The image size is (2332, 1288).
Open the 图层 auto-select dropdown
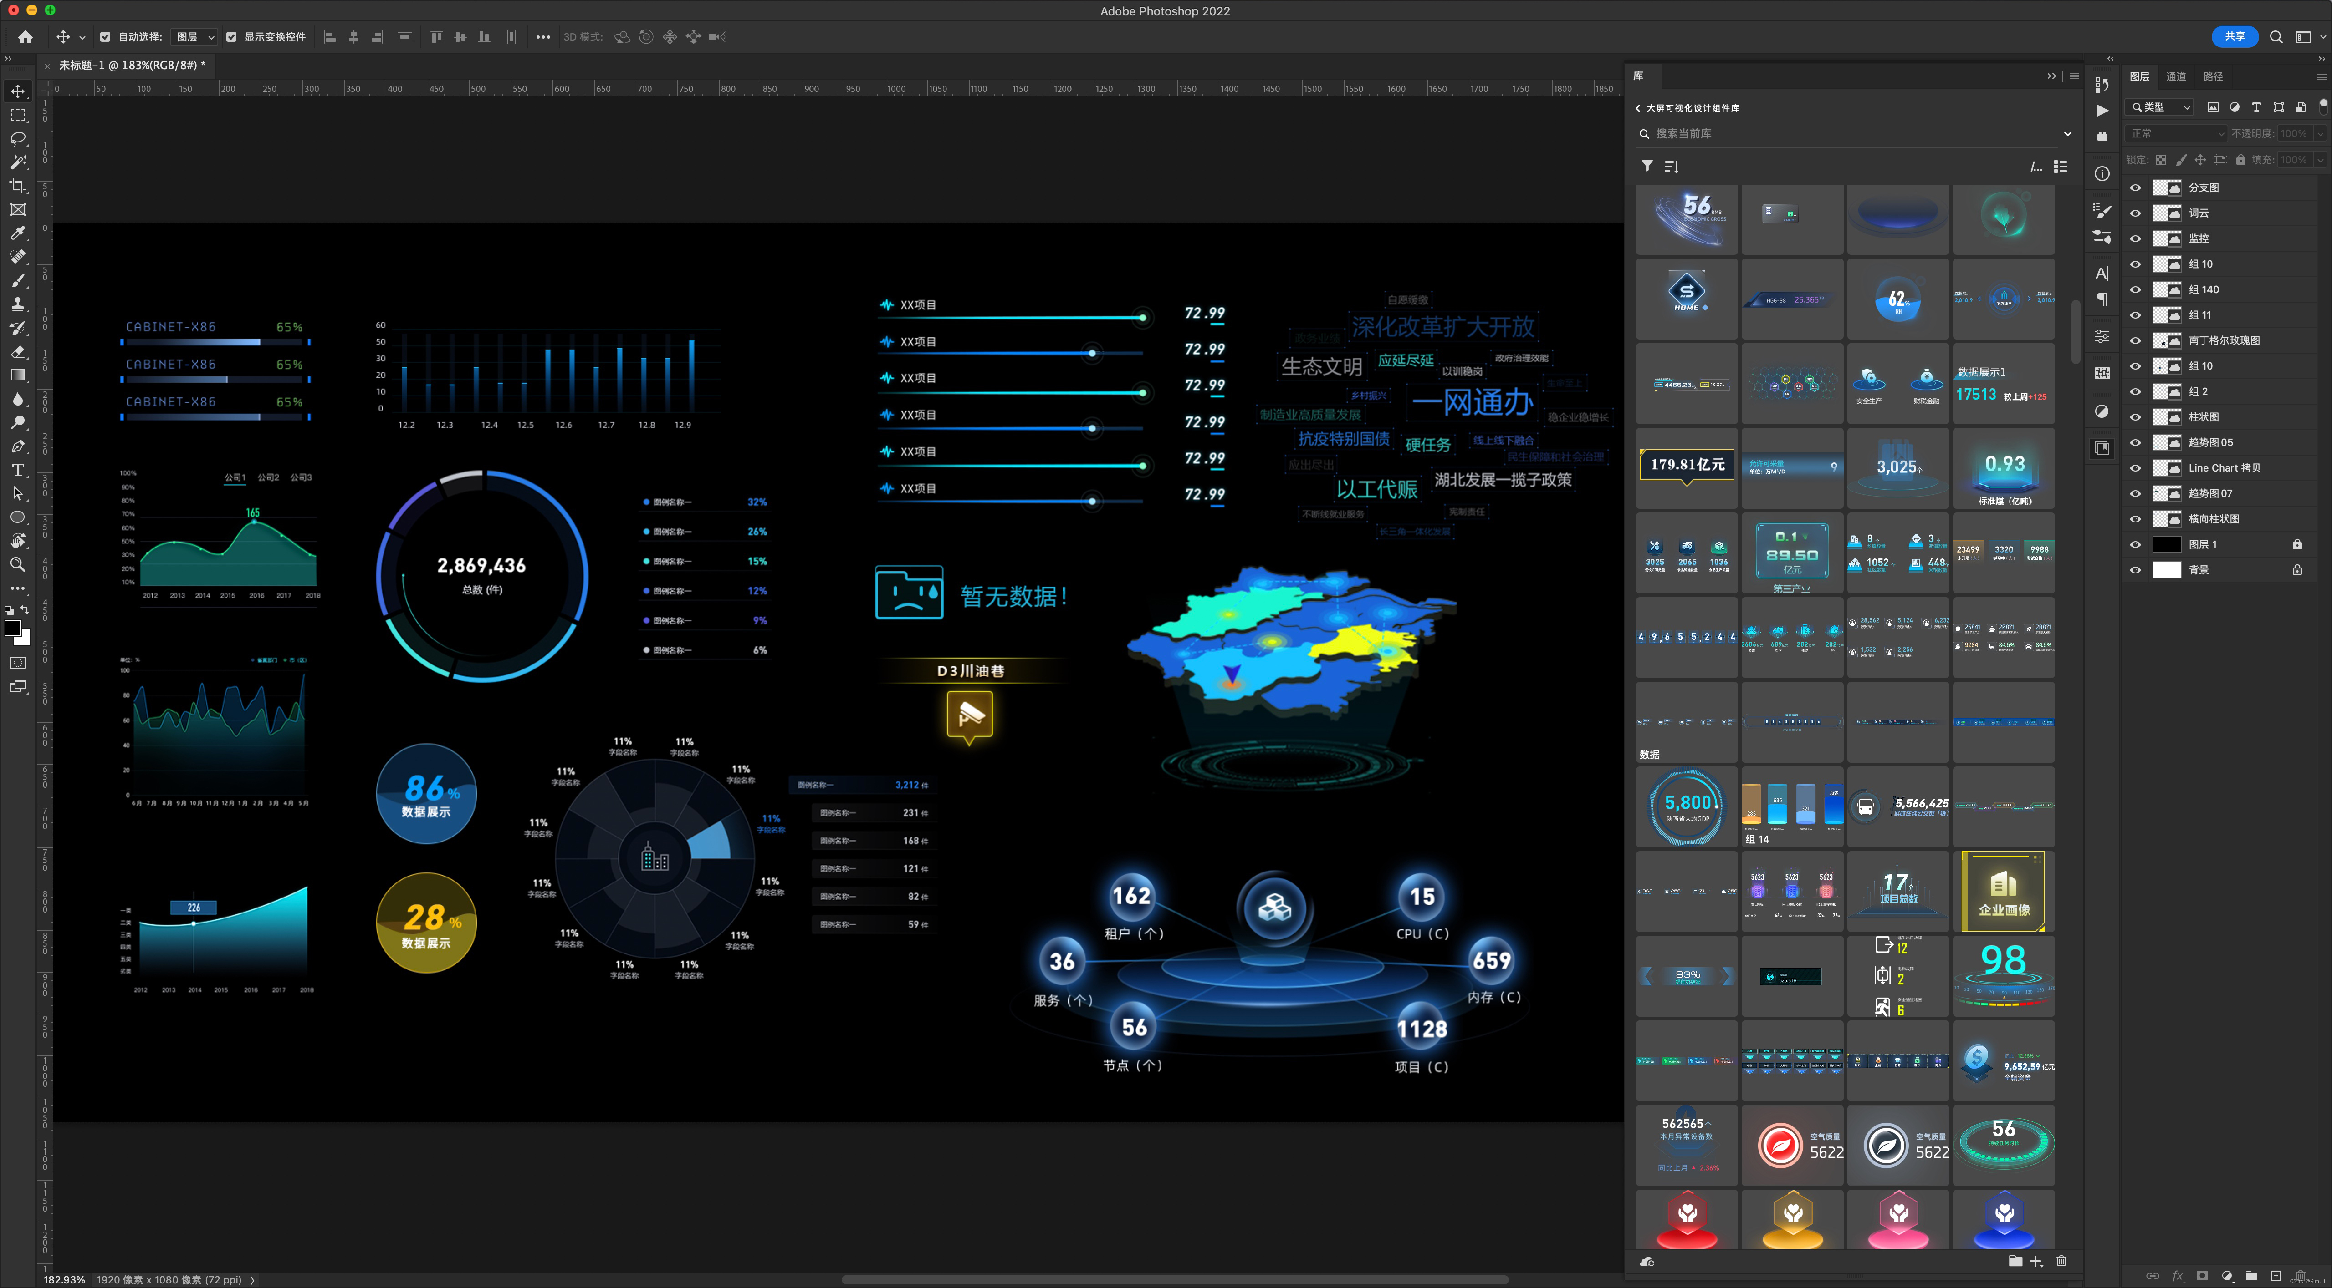click(195, 37)
